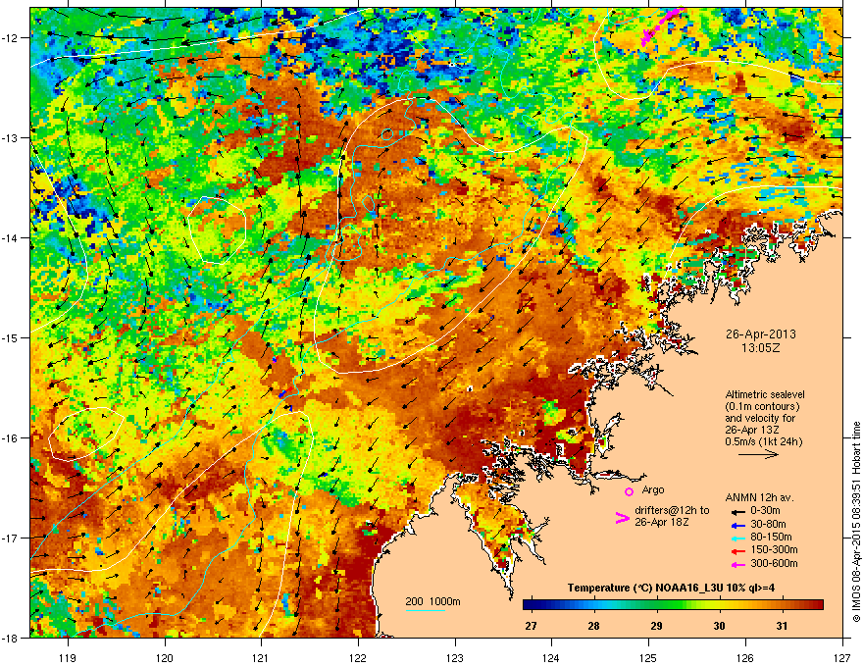
Task: Click the "(0.1m contours)" legend text
Action: tap(762, 407)
